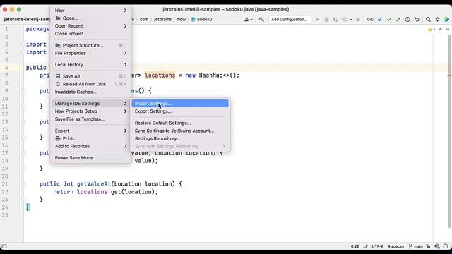This screenshot has width=452, height=254.
Task: Click the Build project hammer icon
Action: (261, 19)
